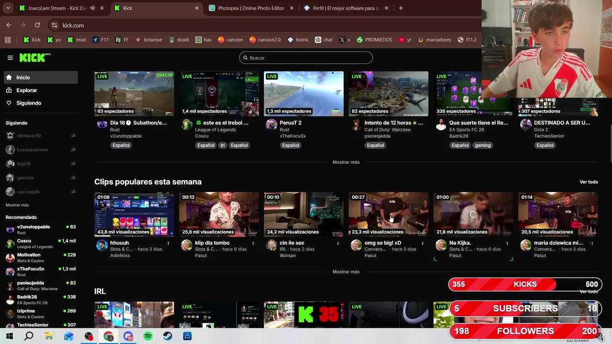The image size is (612, 344).
Task: Switch to the Perfil El mejor software tab
Action: tap(346, 8)
